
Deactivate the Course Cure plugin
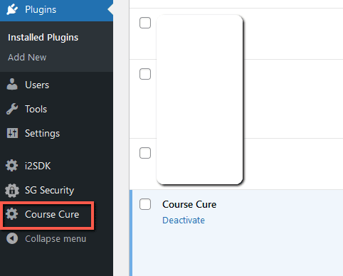(184, 221)
